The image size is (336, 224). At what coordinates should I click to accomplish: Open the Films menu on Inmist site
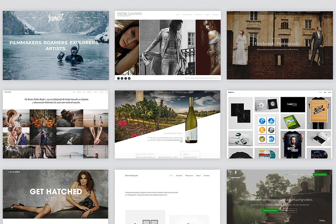(34, 18)
